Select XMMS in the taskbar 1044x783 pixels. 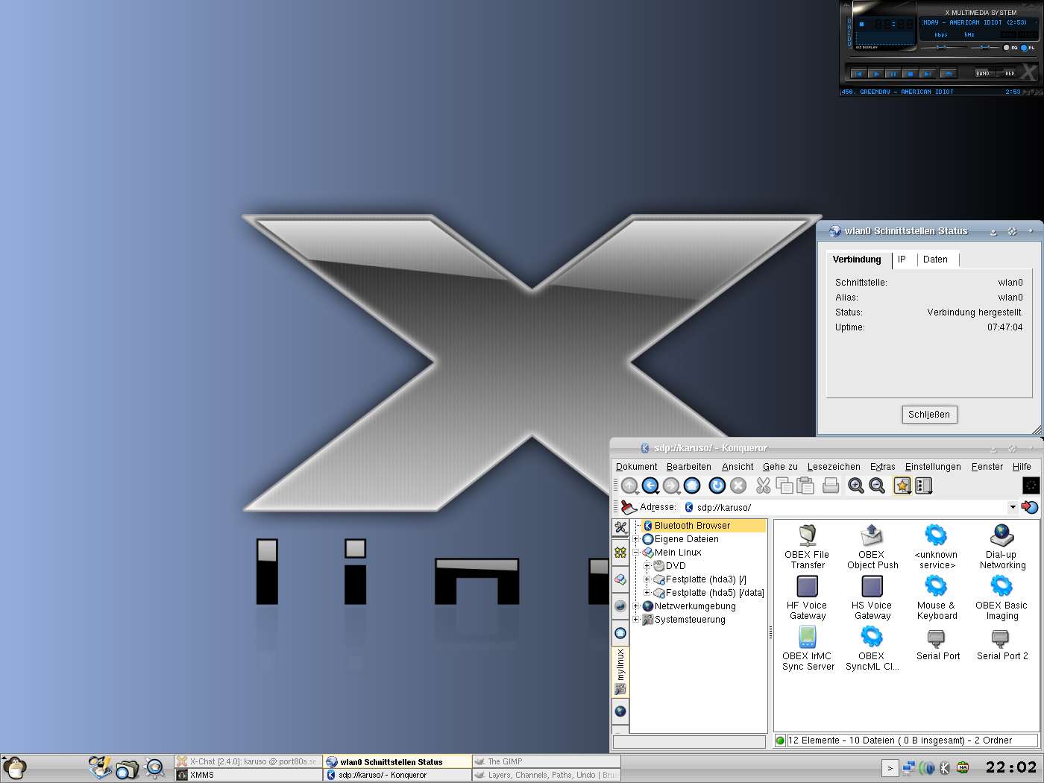tap(248, 775)
